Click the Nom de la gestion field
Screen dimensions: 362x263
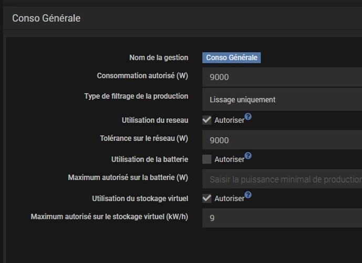(x=232, y=57)
